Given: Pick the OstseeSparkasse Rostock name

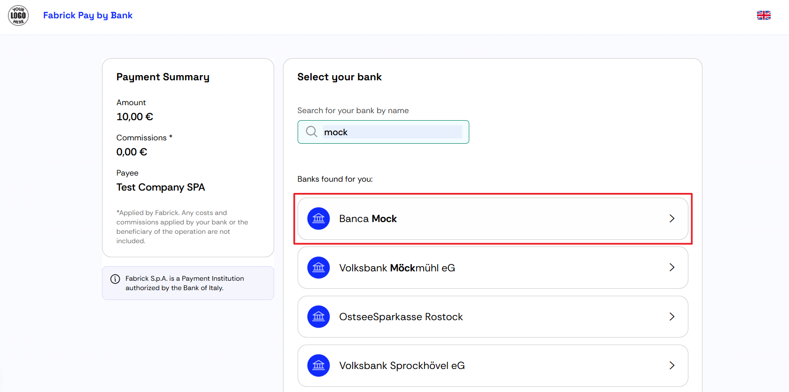Looking at the screenshot, I should (x=401, y=317).
